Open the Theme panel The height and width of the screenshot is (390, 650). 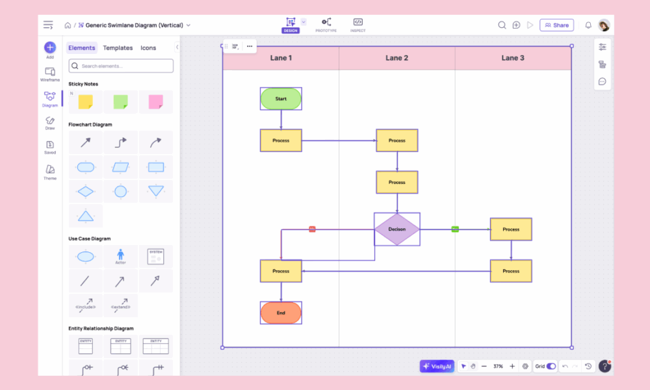[50, 172]
